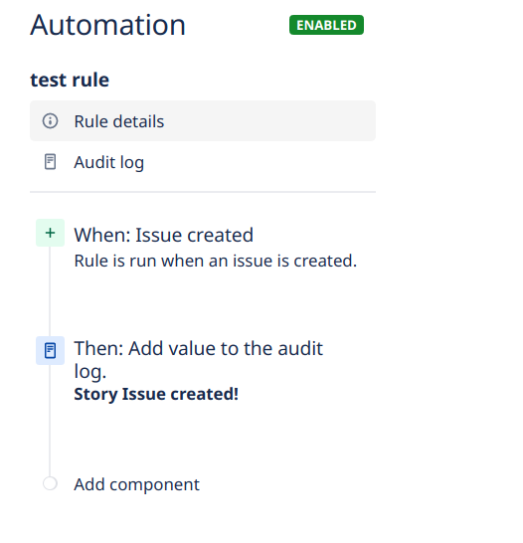
Task: Click the blue audit log action icon
Action: [x=50, y=350]
